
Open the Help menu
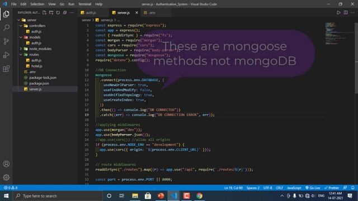point(98,4)
